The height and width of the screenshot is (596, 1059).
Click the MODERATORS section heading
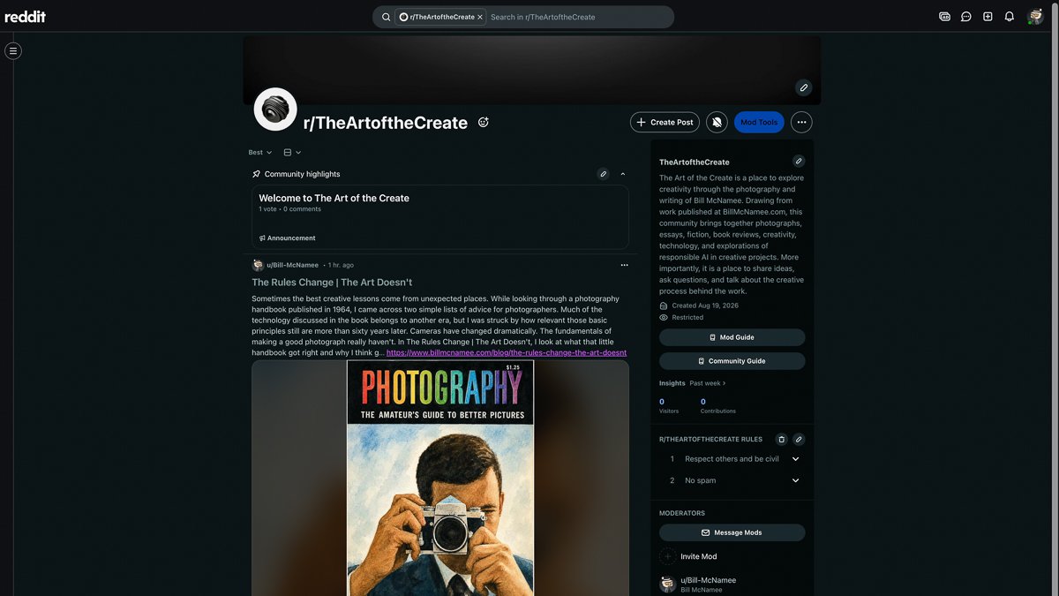tap(682, 513)
